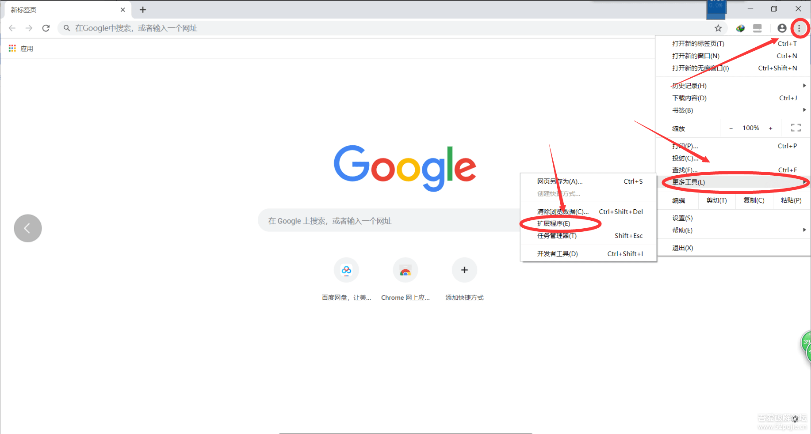Open the 百度网盘 shortcut tile
811x434 pixels.
346,279
